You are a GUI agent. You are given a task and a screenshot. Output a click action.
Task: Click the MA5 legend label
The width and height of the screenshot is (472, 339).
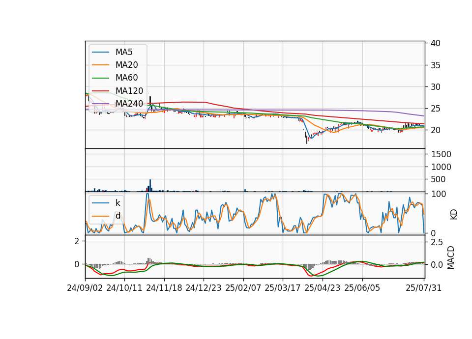click(124, 52)
